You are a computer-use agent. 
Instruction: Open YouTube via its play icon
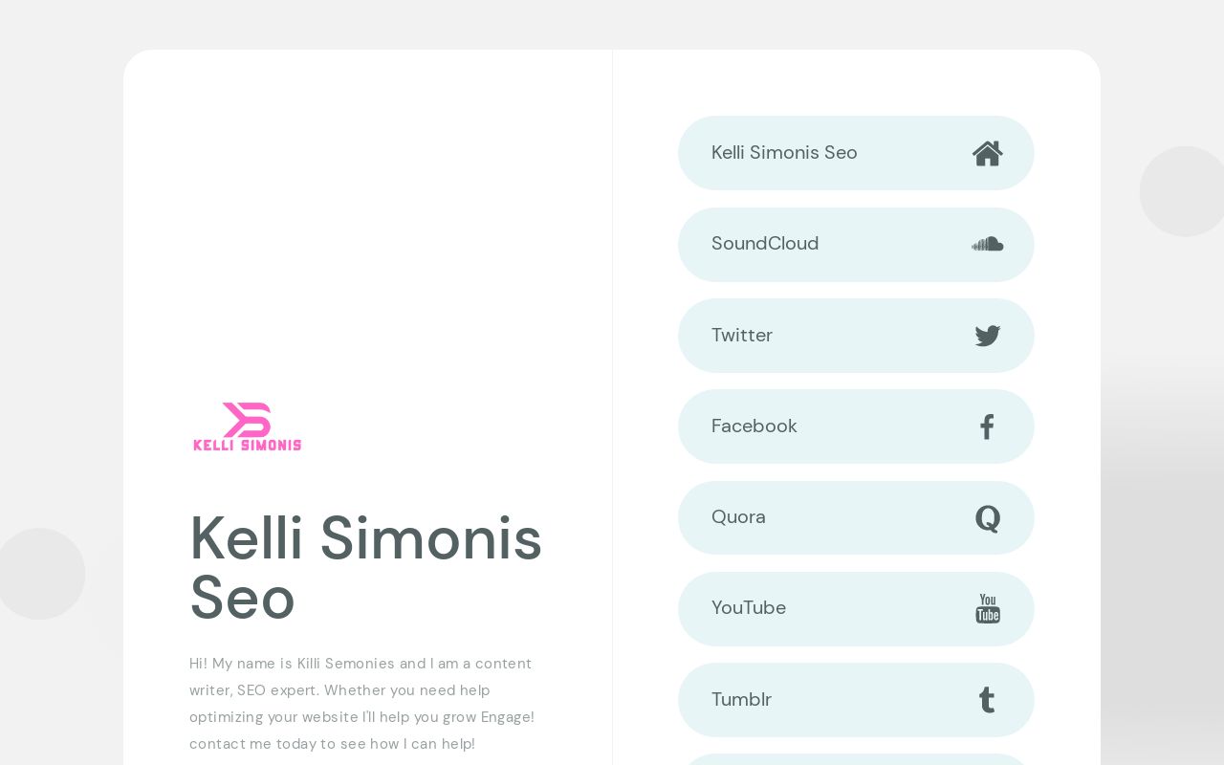(x=987, y=608)
